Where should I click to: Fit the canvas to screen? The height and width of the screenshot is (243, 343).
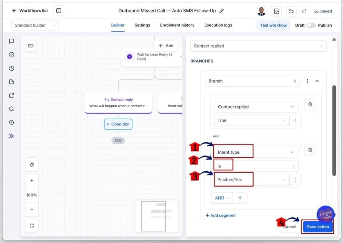[32, 226]
